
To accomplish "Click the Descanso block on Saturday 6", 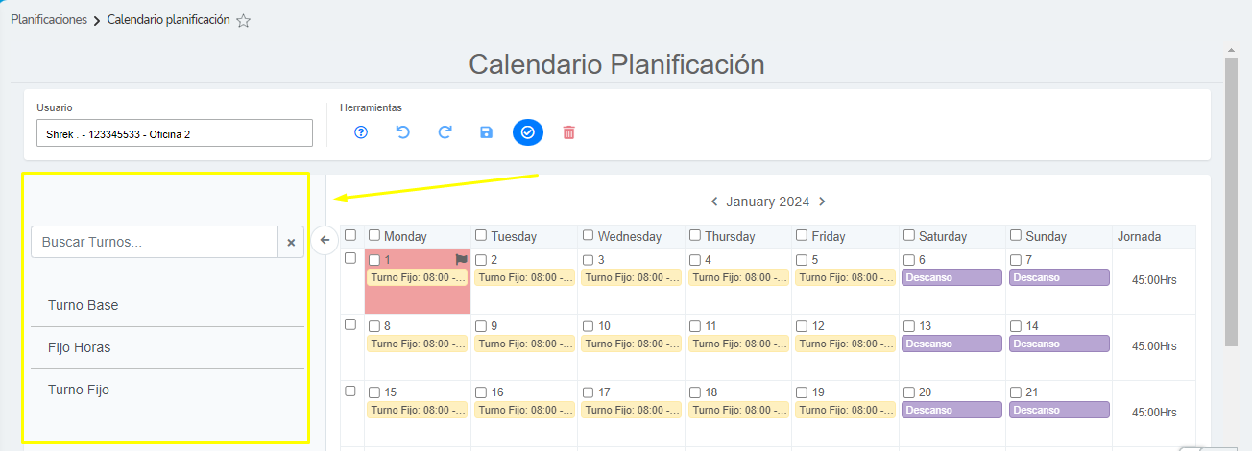I will pyautogui.click(x=951, y=277).
